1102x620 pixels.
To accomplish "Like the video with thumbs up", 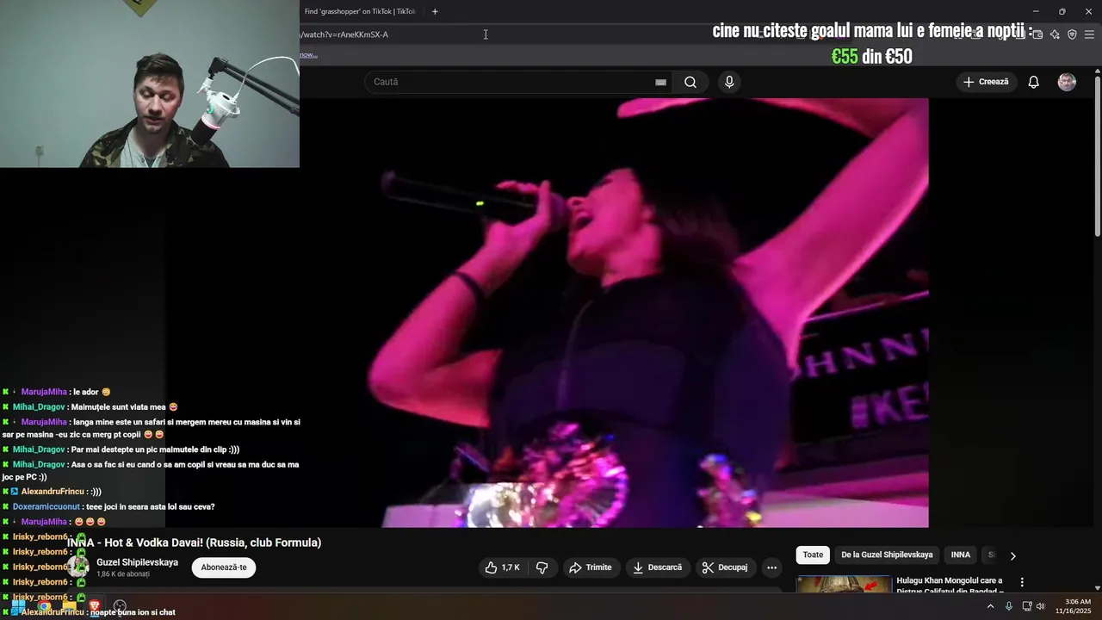I will [502, 567].
